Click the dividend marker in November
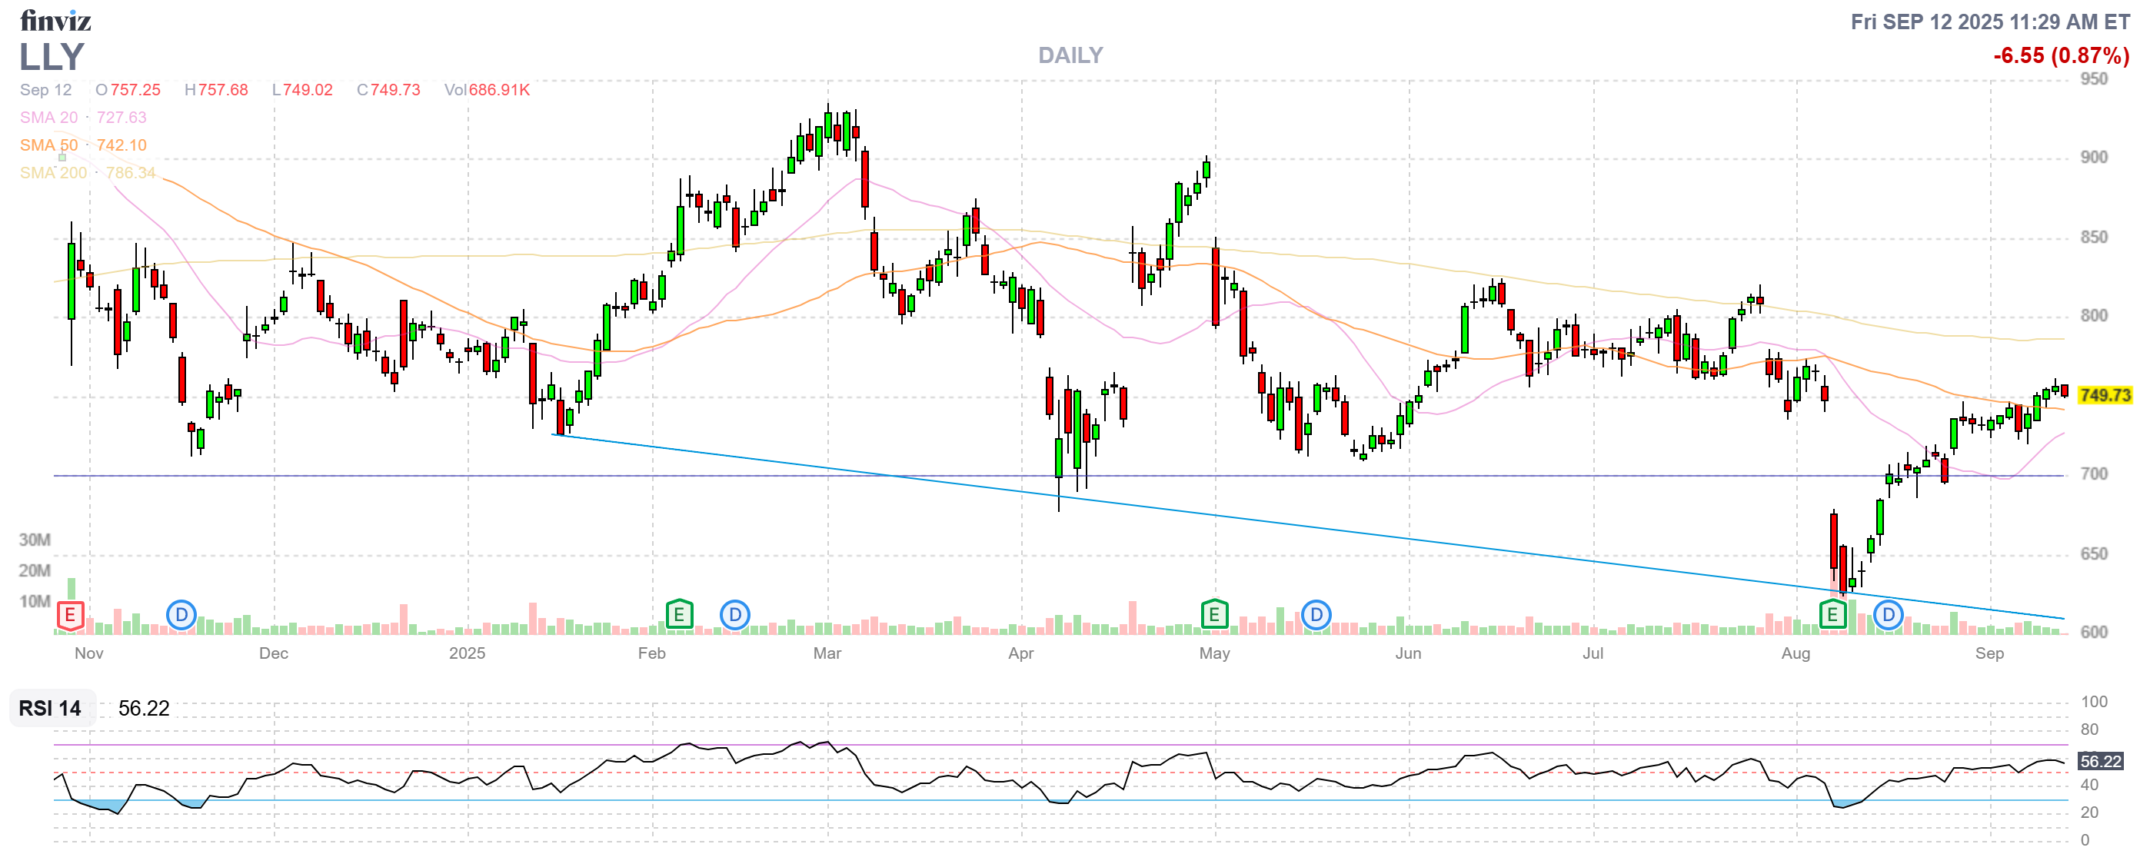Viewport: 2150px width, 864px height. pyautogui.click(x=181, y=616)
